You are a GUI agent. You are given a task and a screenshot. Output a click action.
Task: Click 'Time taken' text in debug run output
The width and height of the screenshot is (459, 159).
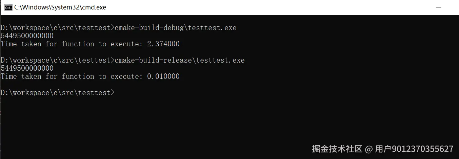tap(21, 44)
